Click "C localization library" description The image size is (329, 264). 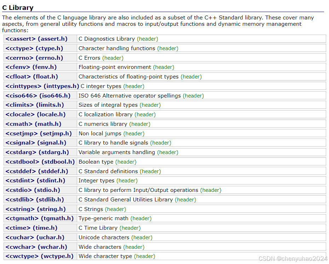(x=105, y=115)
